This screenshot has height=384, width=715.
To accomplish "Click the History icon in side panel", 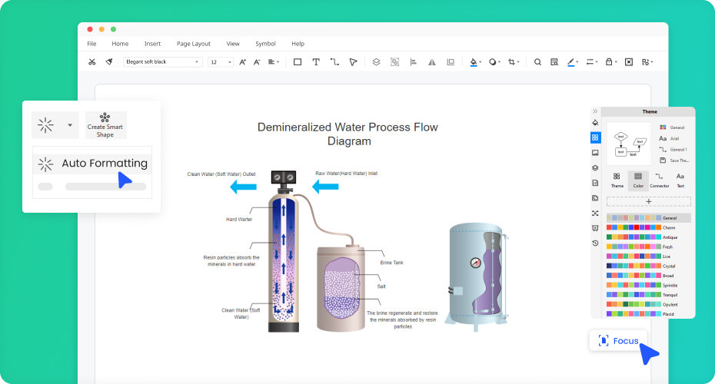I will [595, 243].
